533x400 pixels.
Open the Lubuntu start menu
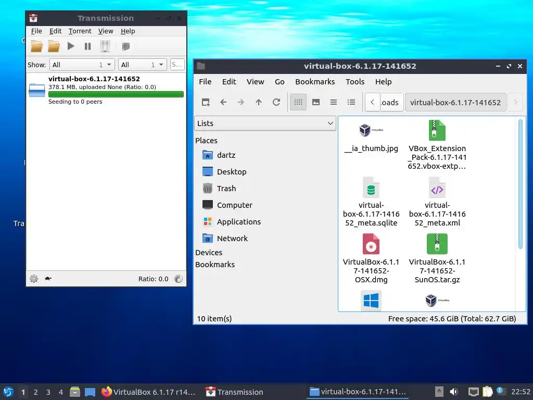8,392
